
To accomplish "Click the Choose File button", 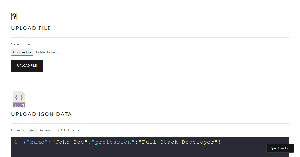I will pyautogui.click(x=22, y=52).
